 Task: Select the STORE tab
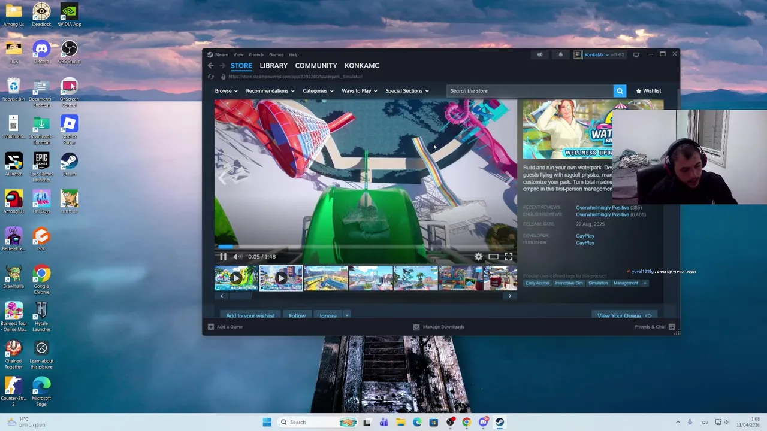[241, 66]
